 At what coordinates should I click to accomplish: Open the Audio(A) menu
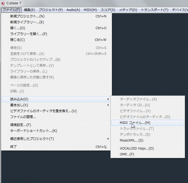point(73,10)
